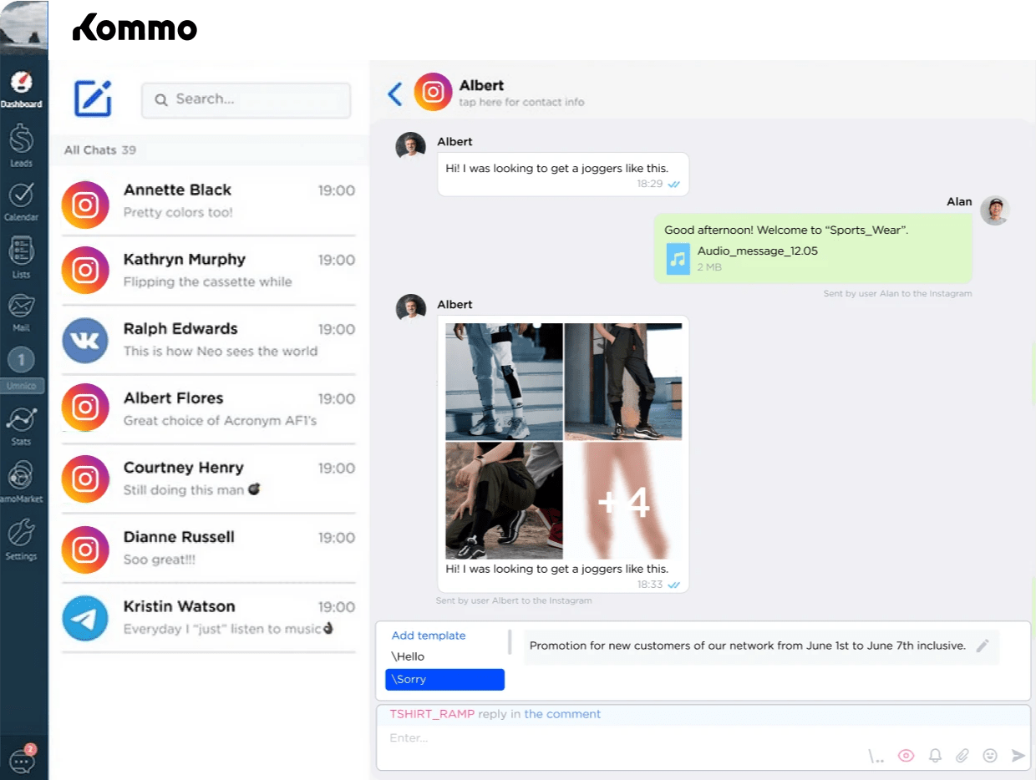This screenshot has height=780, width=1036.
Task: Click the Add template link
Action: (428, 635)
